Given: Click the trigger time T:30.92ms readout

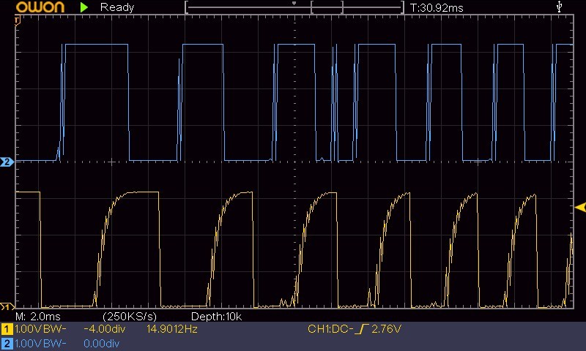Looking at the screenshot, I should 437,8.
